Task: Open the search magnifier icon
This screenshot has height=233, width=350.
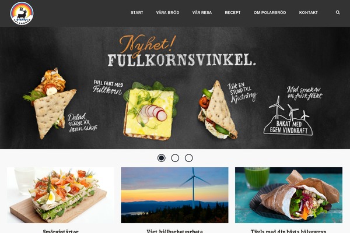Action: tap(338, 12)
